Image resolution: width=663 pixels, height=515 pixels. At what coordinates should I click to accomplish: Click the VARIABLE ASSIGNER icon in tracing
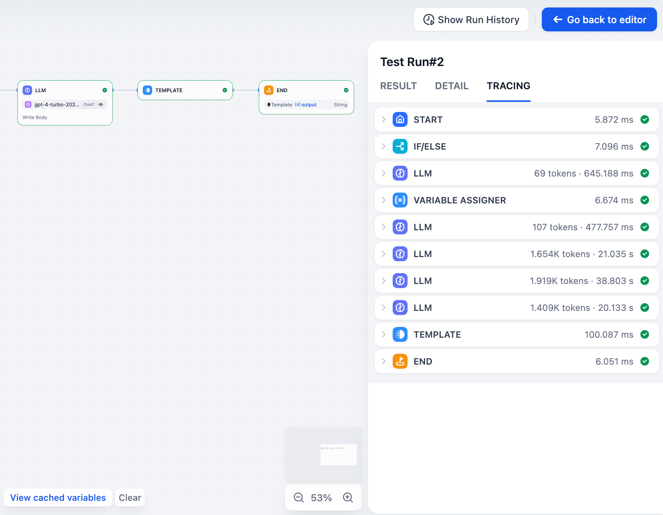(x=400, y=200)
